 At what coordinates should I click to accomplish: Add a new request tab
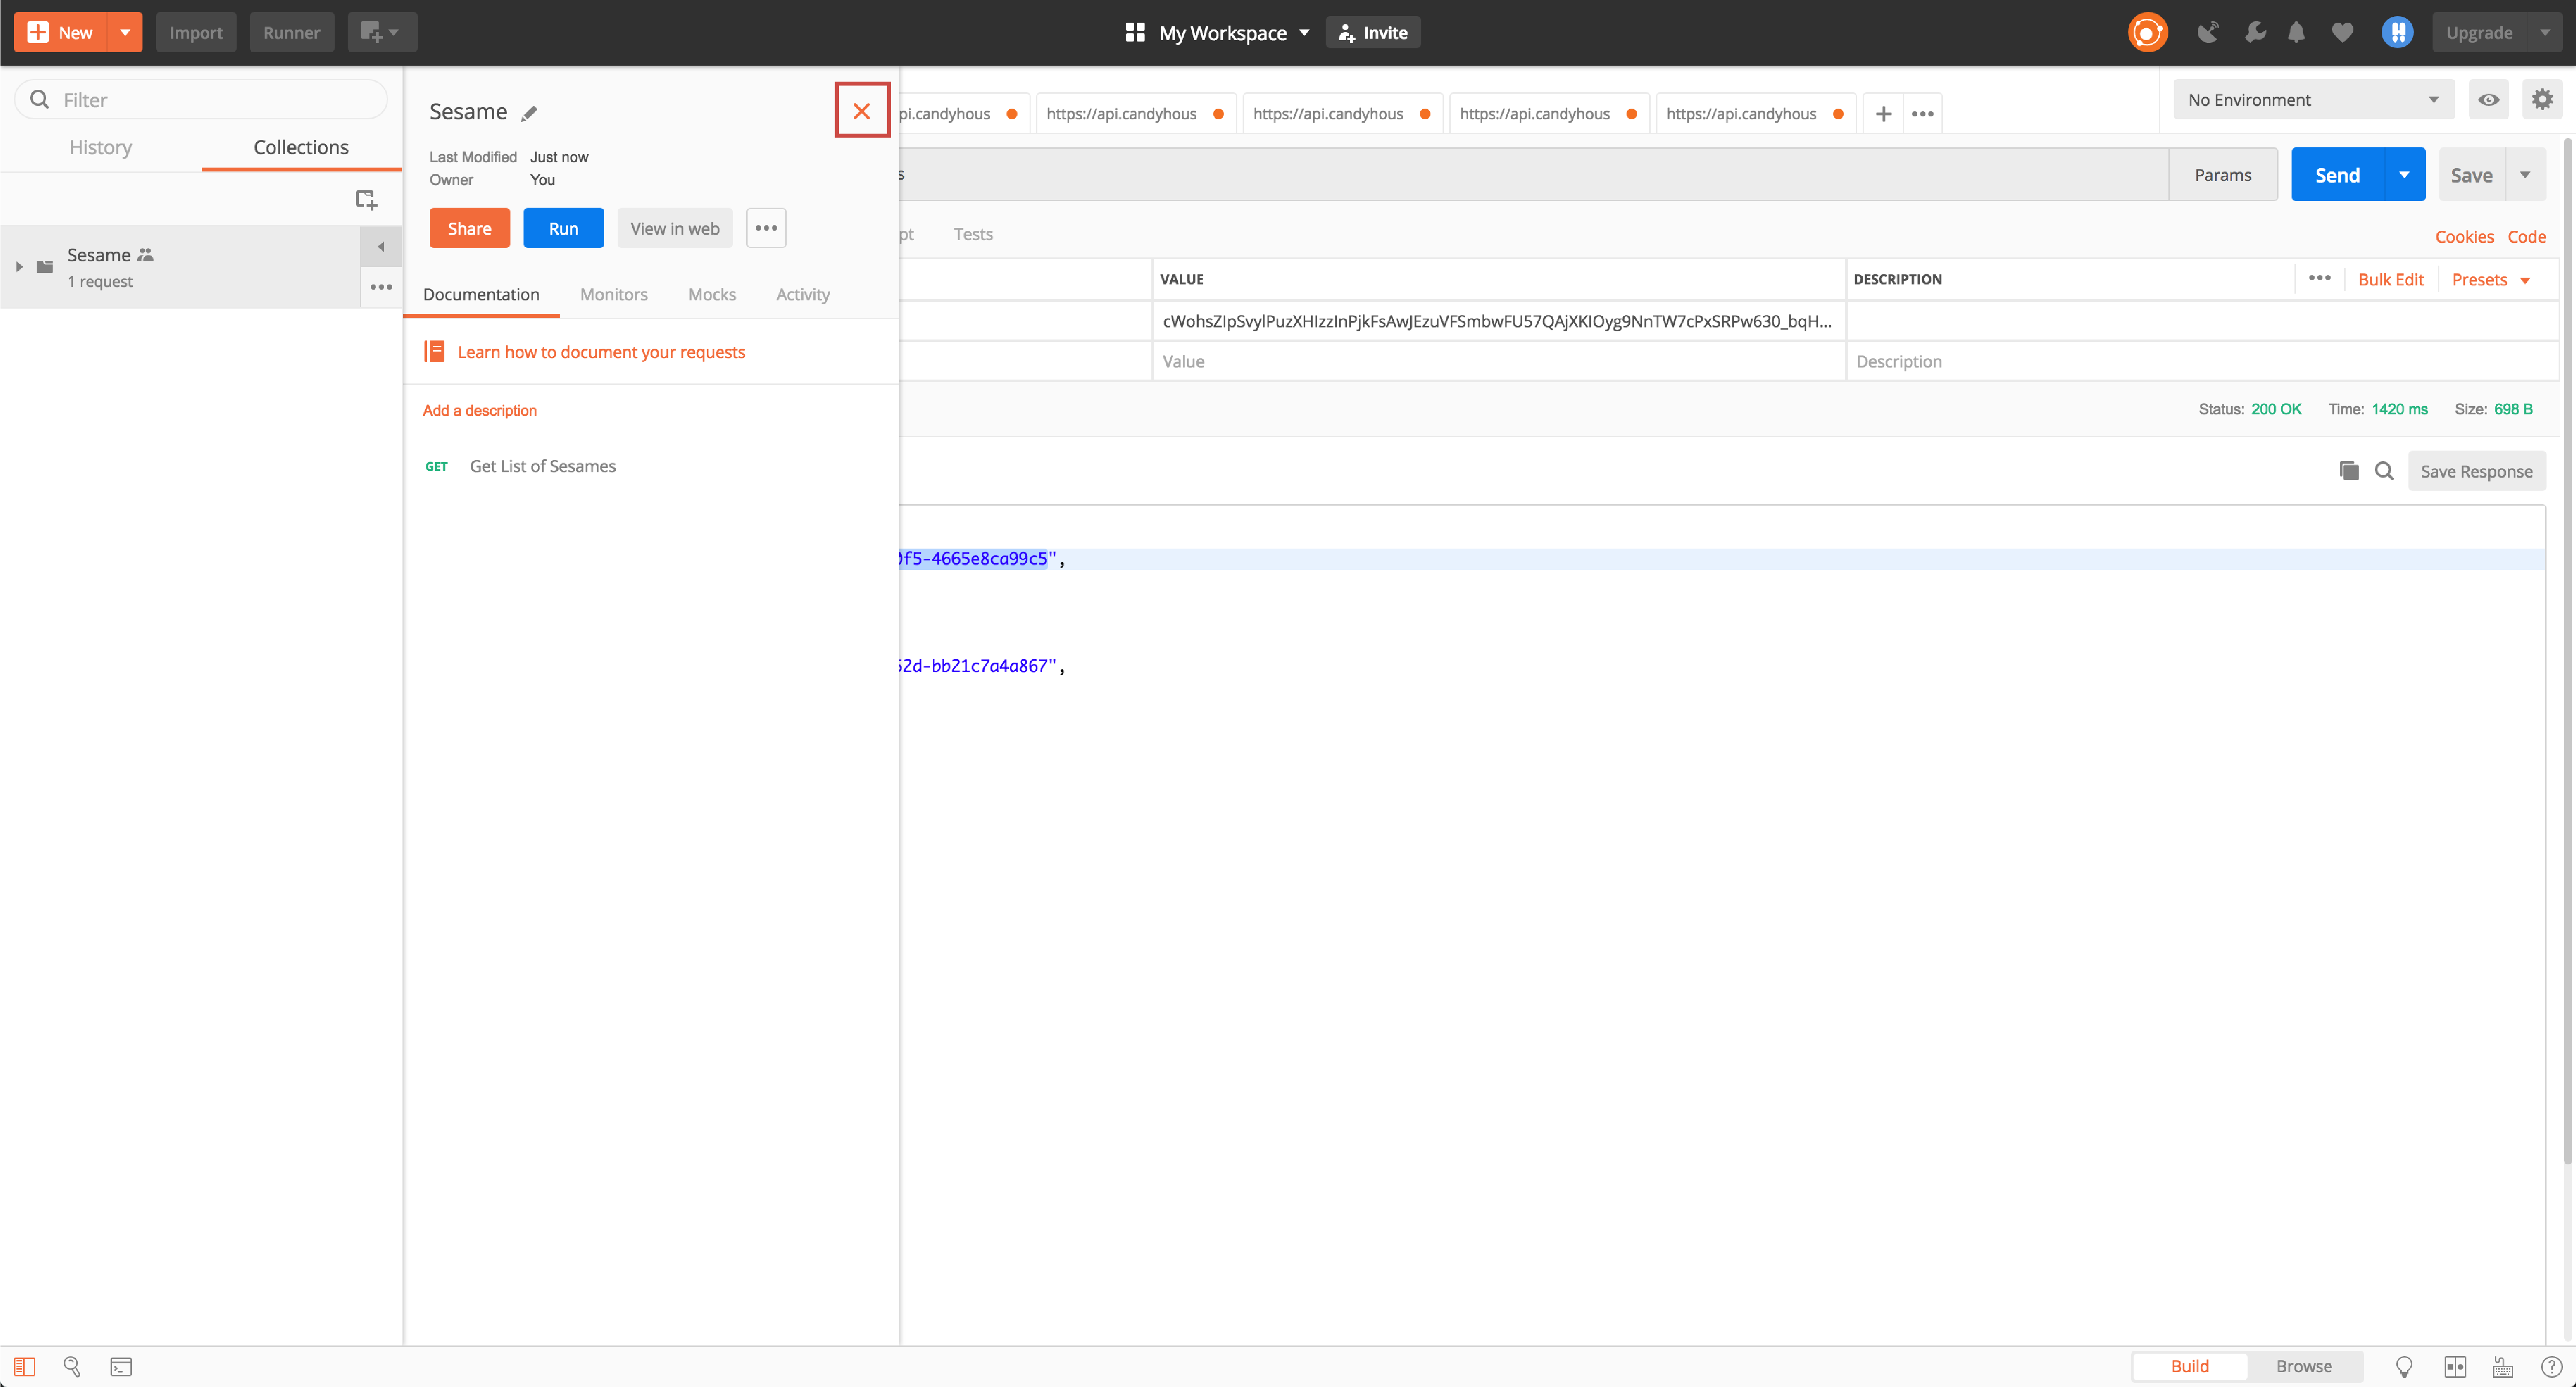click(x=1883, y=113)
